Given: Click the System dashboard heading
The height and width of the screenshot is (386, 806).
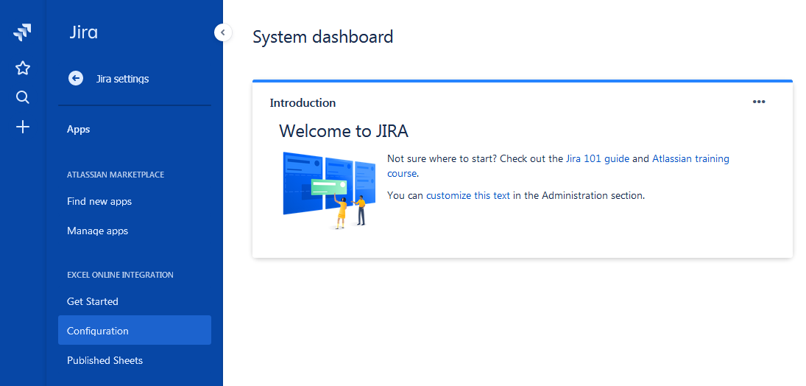Looking at the screenshot, I should click(322, 37).
